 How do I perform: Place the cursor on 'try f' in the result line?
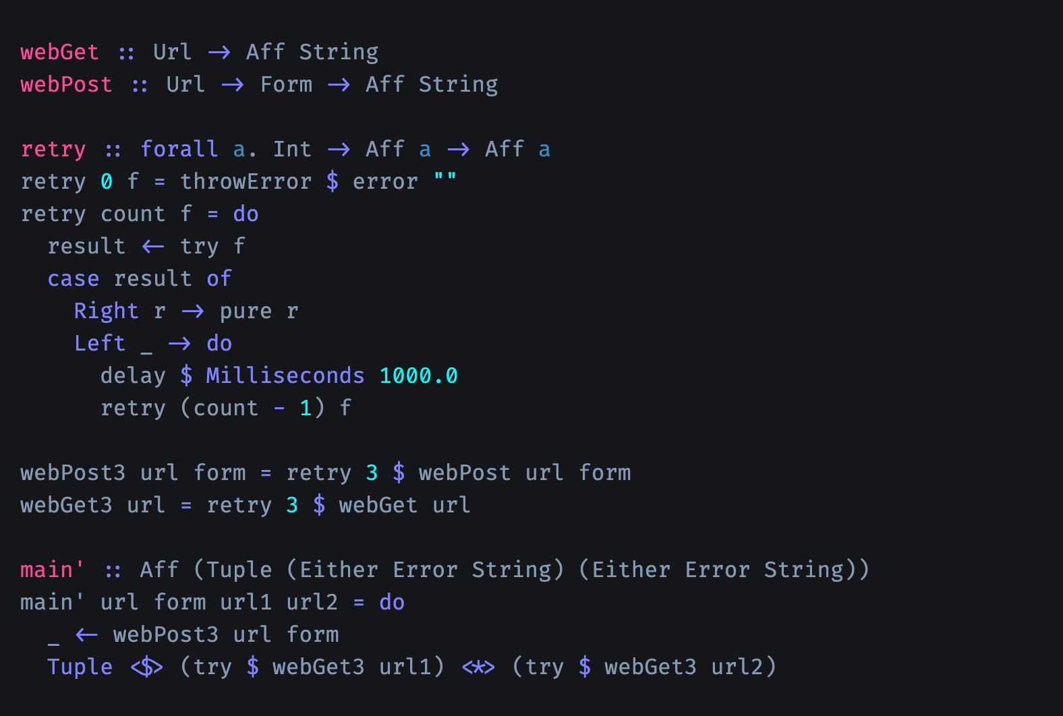[x=212, y=246]
